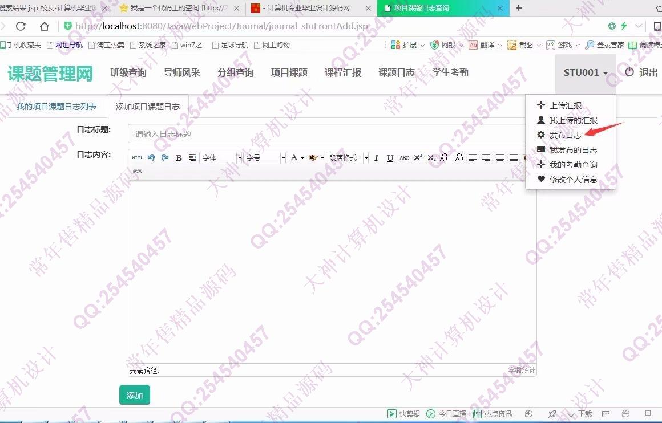662x423 pixels.
Task: Expand the highlight color dropdown arrow
Action: coord(322,158)
